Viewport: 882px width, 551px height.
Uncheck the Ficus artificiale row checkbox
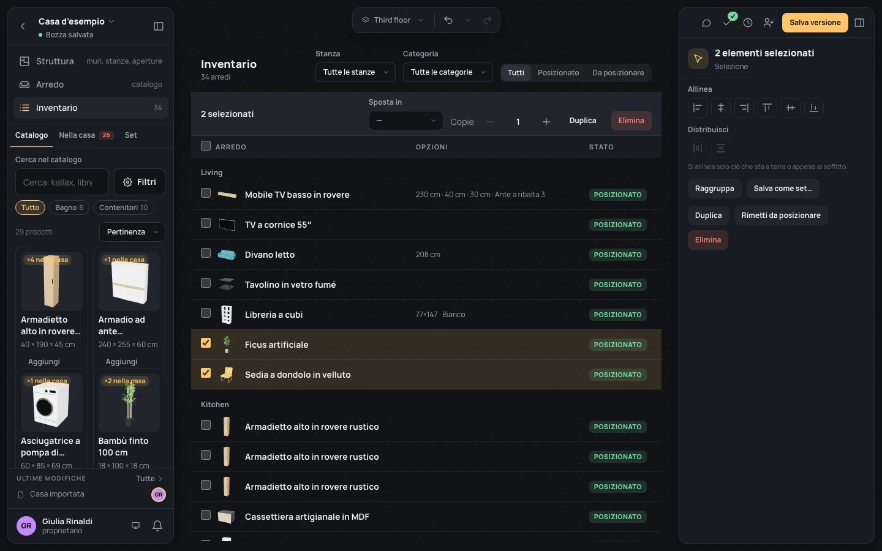click(x=206, y=343)
